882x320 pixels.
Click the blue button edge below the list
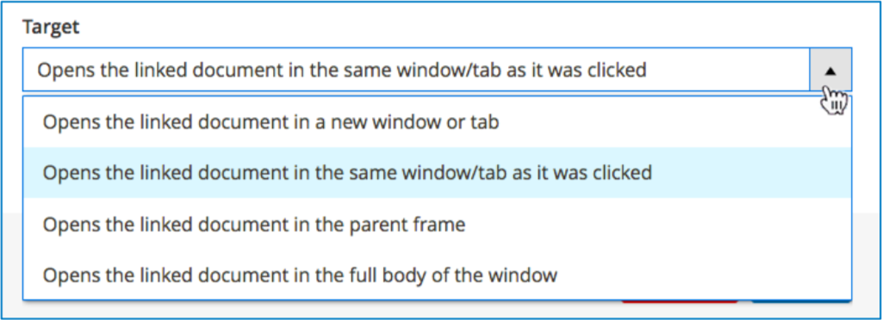pyautogui.click(x=801, y=301)
